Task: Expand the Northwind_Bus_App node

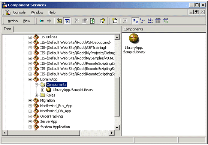Action: click(x=30, y=106)
